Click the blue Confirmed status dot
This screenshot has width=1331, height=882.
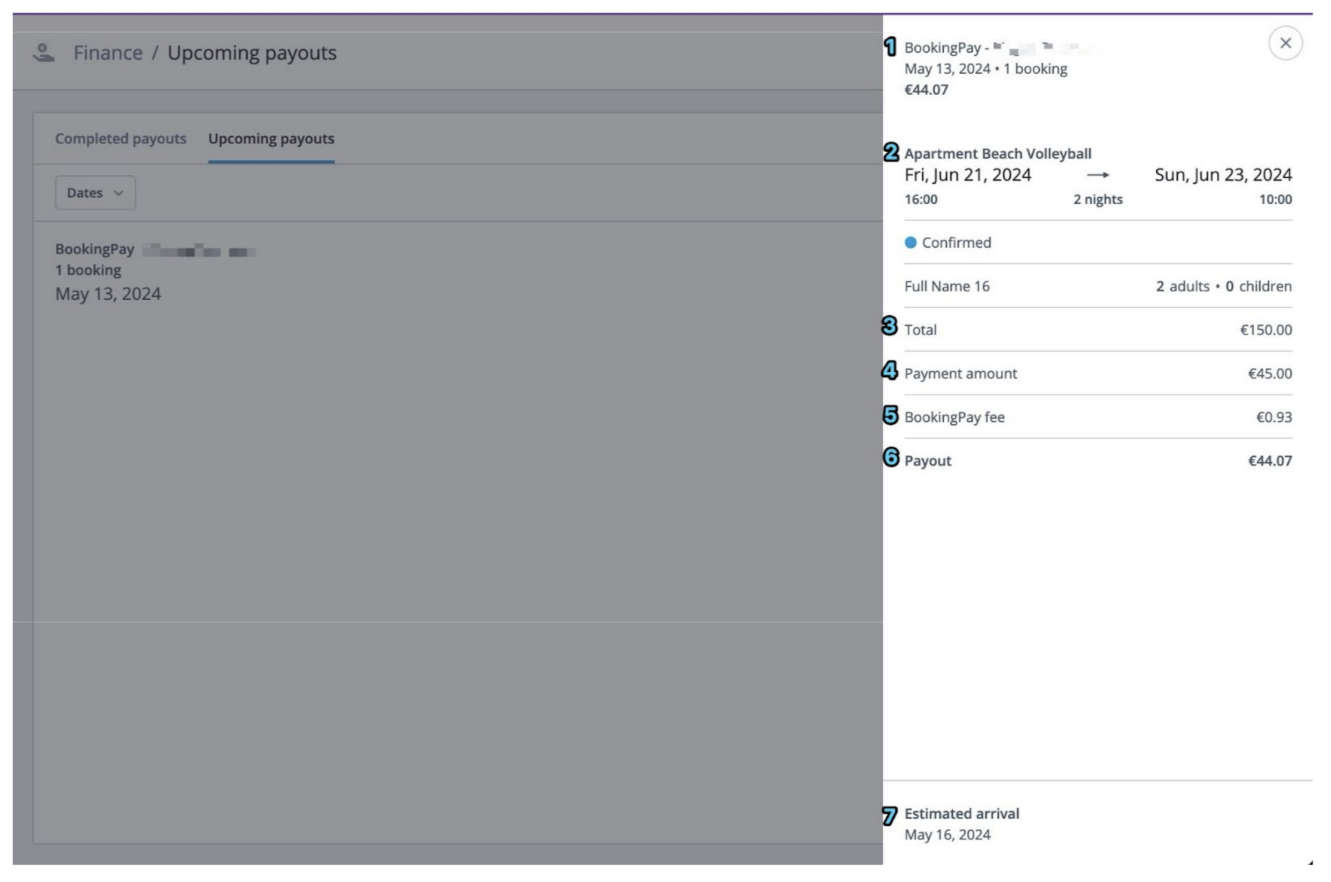tap(910, 242)
